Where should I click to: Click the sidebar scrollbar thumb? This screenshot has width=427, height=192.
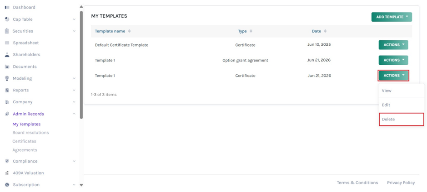pyautogui.click(x=81, y=65)
